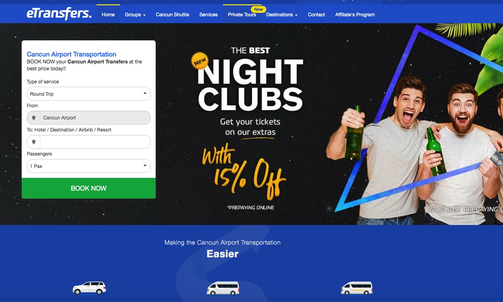This screenshot has height=302, width=503.
Task: Click the green BOOK NOW button
Action: [89, 188]
